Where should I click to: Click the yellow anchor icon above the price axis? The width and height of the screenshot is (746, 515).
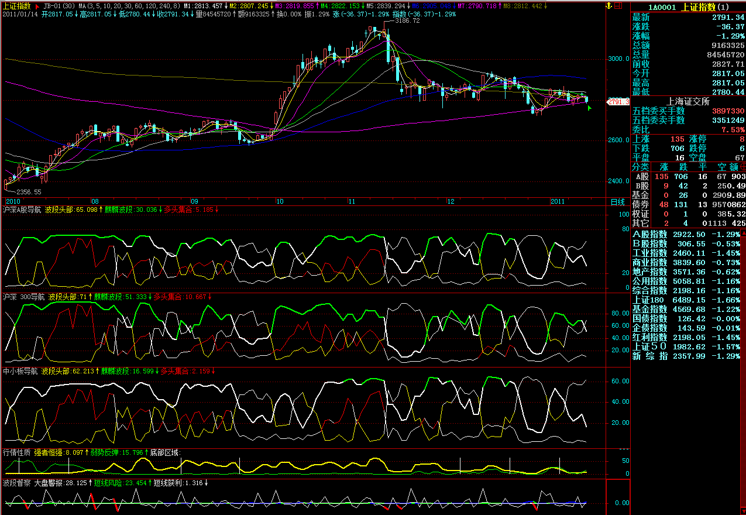tap(609, 5)
